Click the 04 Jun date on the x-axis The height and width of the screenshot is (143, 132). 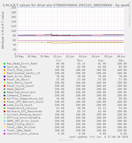96,57
